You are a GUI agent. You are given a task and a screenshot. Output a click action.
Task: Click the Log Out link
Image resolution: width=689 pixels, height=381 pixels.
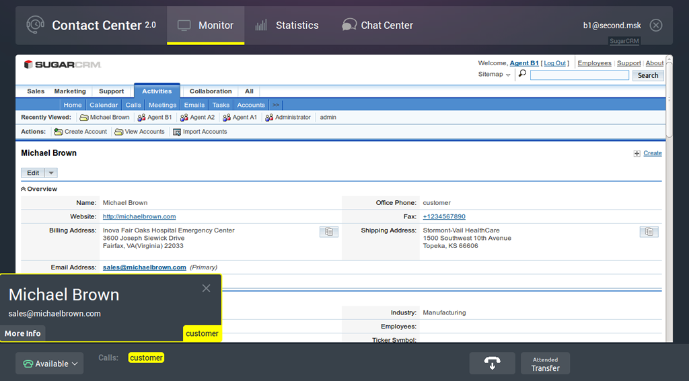click(x=554, y=63)
